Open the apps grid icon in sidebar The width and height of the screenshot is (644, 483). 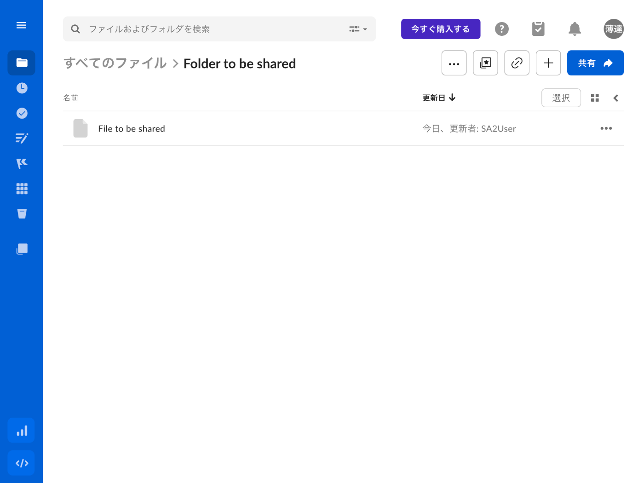coord(22,189)
